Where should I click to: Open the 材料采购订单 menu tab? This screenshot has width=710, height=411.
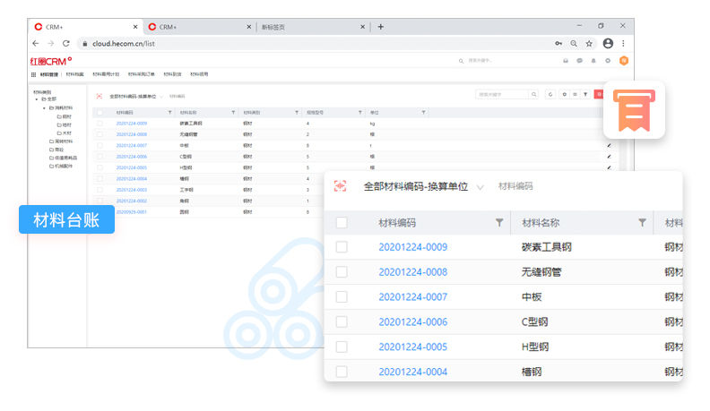coord(141,74)
